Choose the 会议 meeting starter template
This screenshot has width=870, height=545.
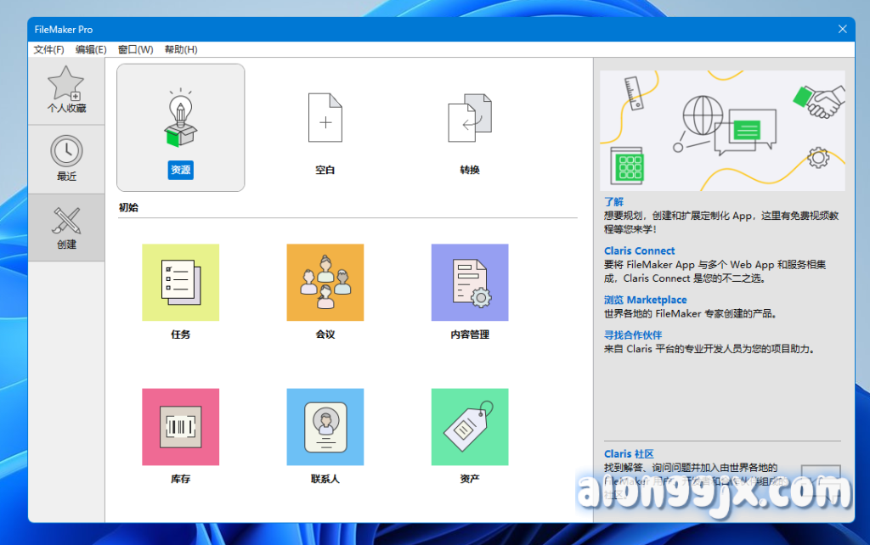pyautogui.click(x=325, y=283)
